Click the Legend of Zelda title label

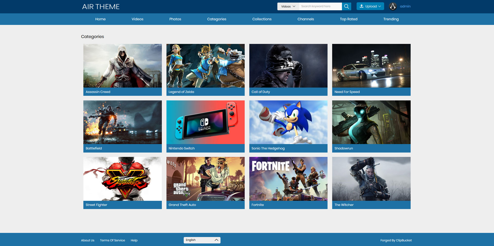pos(181,92)
